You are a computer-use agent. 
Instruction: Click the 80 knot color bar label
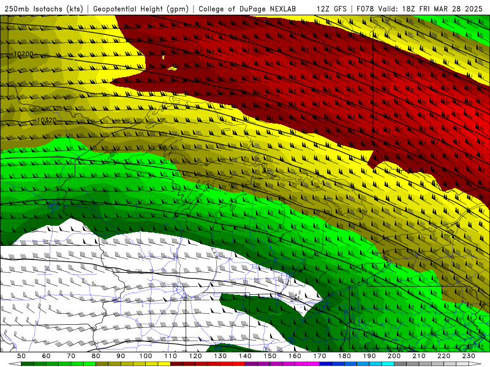[96, 356]
